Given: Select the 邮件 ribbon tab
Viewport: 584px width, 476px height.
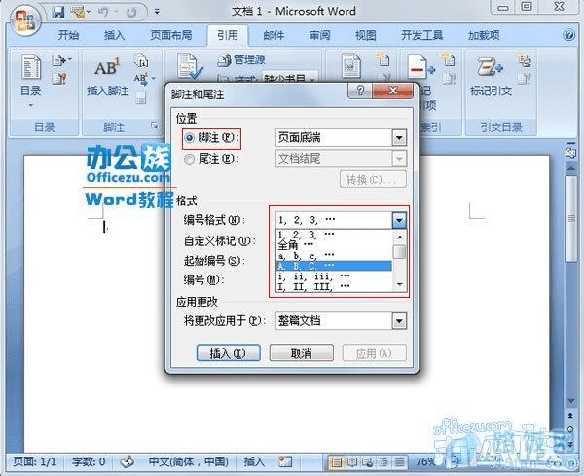Looking at the screenshot, I should 274,35.
